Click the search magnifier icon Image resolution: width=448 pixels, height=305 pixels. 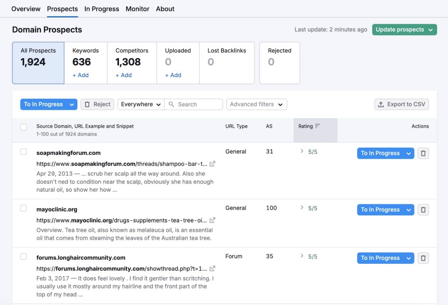pyautogui.click(x=171, y=104)
